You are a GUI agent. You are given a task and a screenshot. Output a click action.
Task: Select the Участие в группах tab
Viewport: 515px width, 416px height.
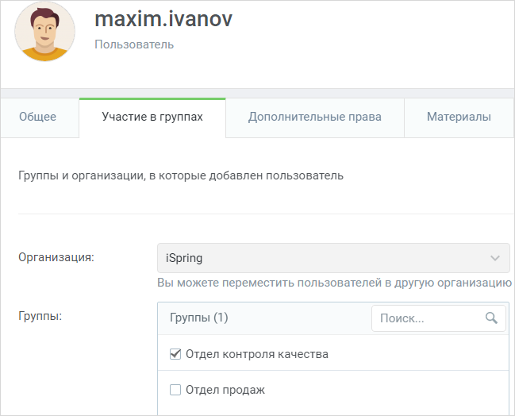click(x=152, y=117)
